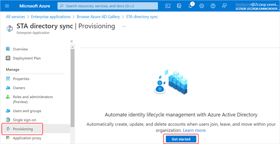Go to All services breadcrumb

(15, 16)
